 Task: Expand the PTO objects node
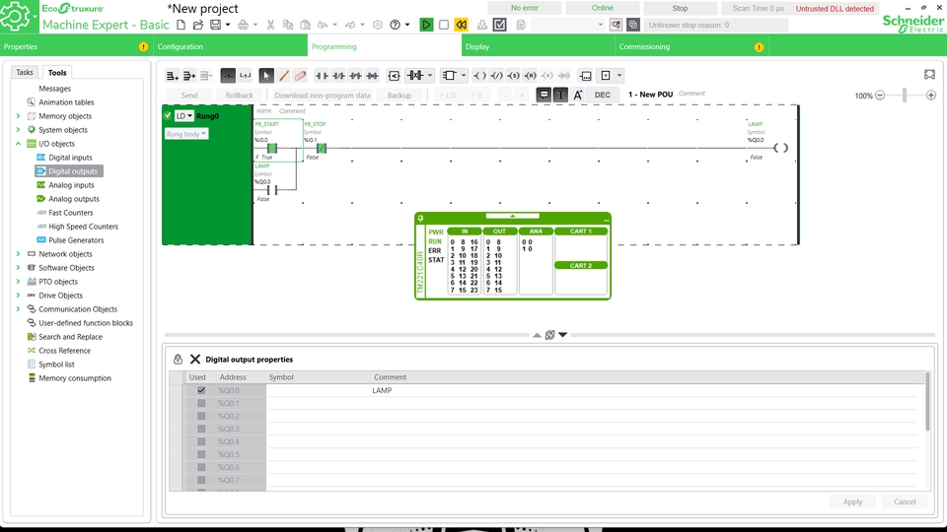[18, 282]
